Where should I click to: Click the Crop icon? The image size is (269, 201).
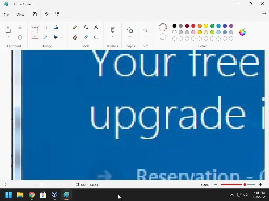click(x=45, y=27)
